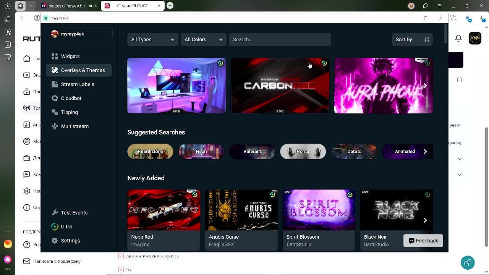Show more suggested searches with arrow
This screenshot has width=489, height=275.
pyautogui.click(x=425, y=152)
